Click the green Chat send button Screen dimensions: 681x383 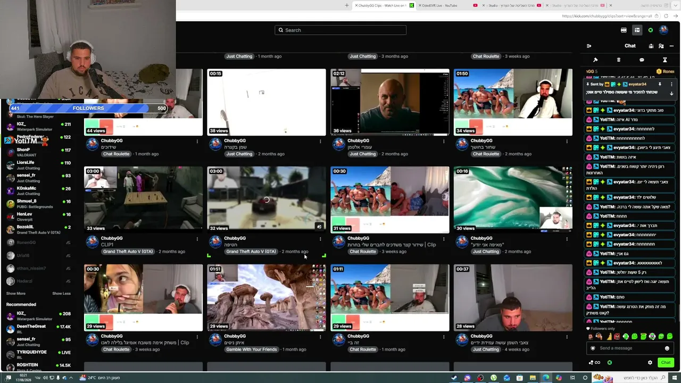click(666, 363)
